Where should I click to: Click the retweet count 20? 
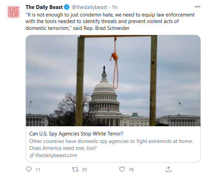84,170
